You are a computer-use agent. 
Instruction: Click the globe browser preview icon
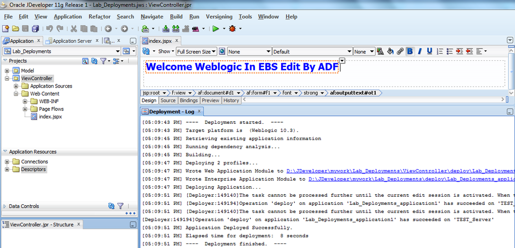click(x=222, y=51)
